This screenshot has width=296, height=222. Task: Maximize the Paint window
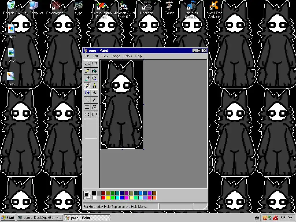[x=199, y=50]
